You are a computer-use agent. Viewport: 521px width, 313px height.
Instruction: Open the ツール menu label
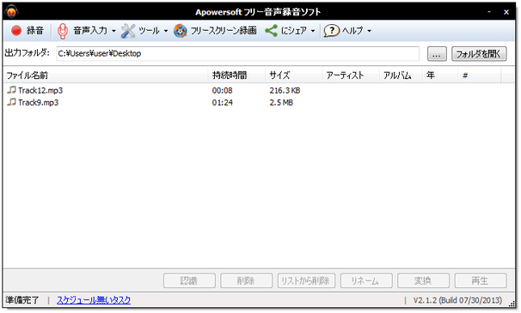pos(149,31)
